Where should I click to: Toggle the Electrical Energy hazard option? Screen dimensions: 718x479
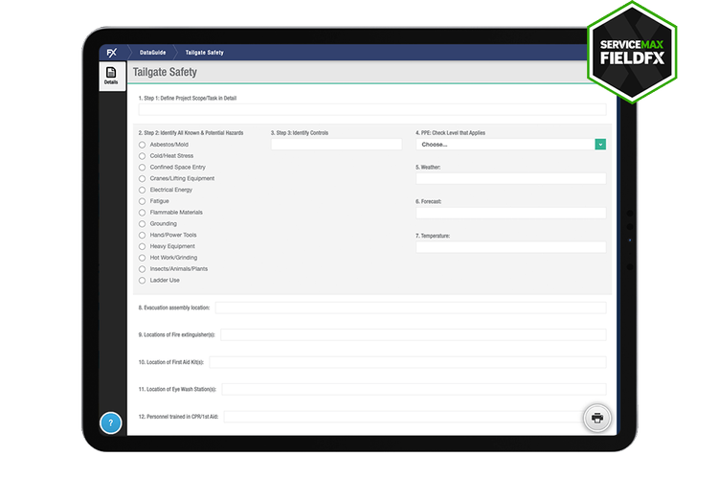[143, 190]
